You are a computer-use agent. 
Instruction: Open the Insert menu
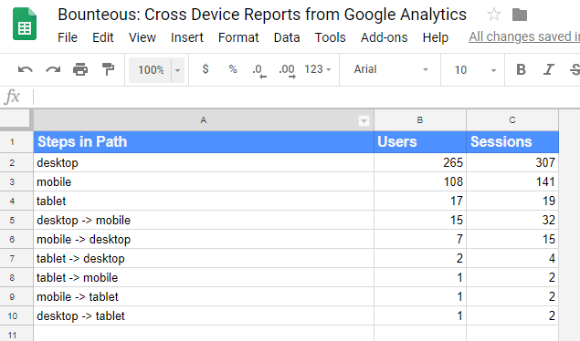(187, 37)
